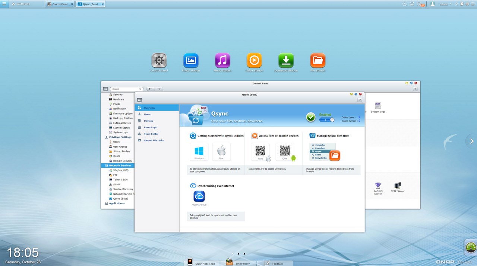Click the Qsync sidebar view toggle icon
Viewport: 477px width, 266px height.
click(x=139, y=100)
